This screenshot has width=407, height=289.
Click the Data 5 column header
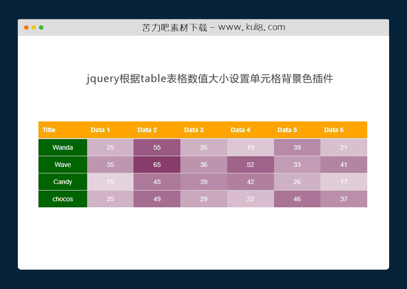[x=287, y=130]
